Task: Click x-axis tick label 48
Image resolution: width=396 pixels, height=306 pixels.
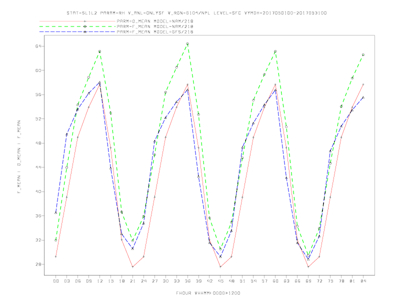Action: click(231, 281)
